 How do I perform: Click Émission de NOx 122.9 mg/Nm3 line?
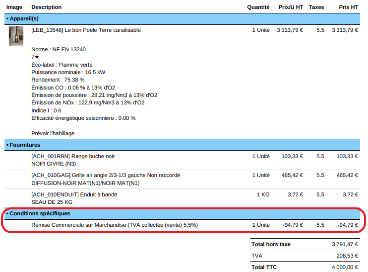click(x=88, y=102)
